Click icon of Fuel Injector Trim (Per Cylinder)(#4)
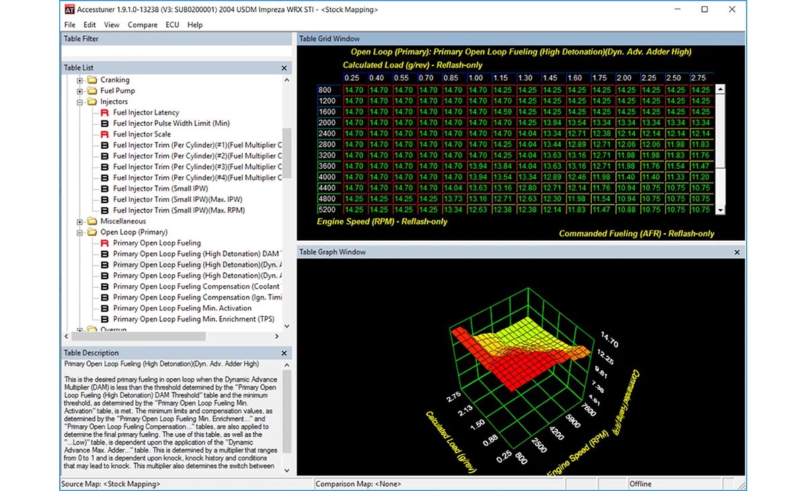Image resolution: width=807 pixels, height=491 pixels. click(x=105, y=178)
